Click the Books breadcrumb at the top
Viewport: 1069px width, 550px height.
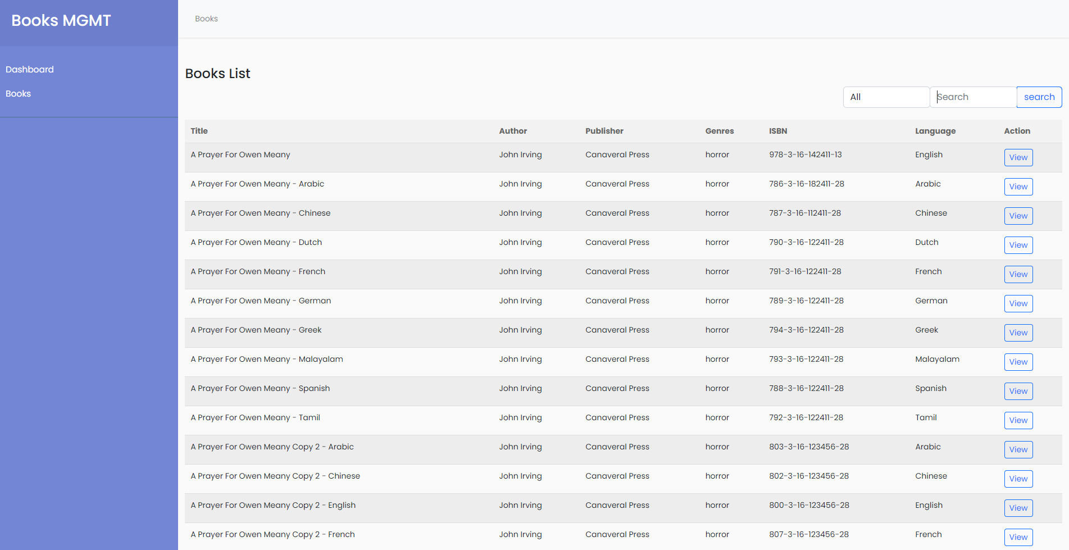206,19
